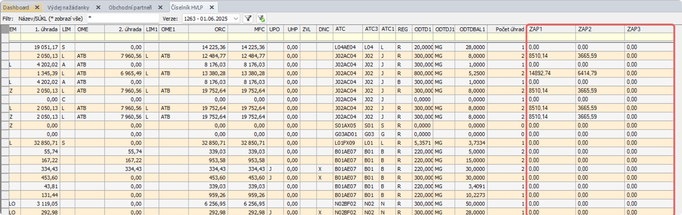Screen dimensions: 682x215
Task: Close the Obchodní partneři tab
Action: pos(160,7)
